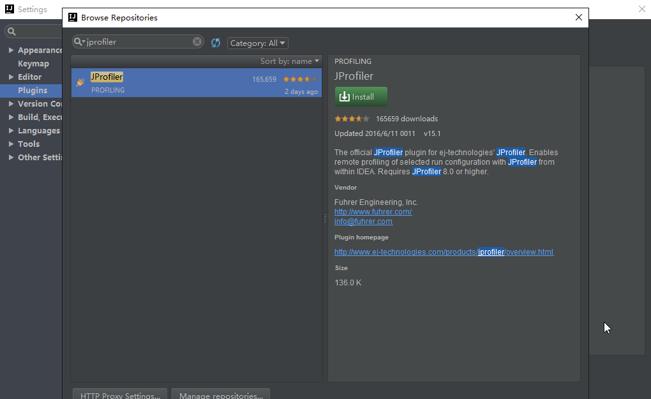
Task: Click PROFILING label under JProfiler list row
Action: click(107, 90)
